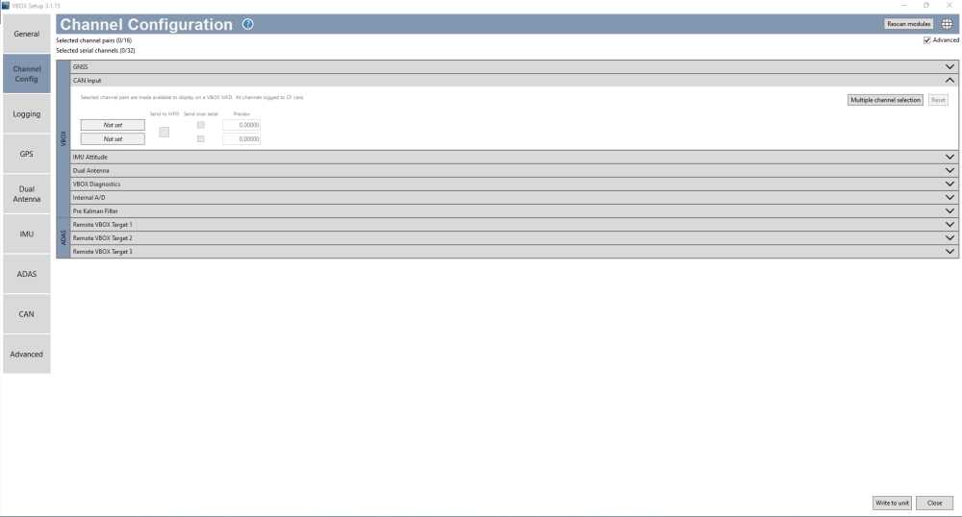The height and width of the screenshot is (517, 962).
Task: Open the General tab
Action: 26,34
